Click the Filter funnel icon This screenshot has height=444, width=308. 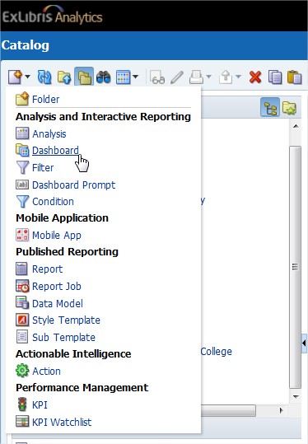coord(22,167)
